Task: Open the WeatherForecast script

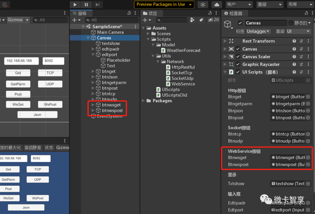Action: tap(183, 50)
